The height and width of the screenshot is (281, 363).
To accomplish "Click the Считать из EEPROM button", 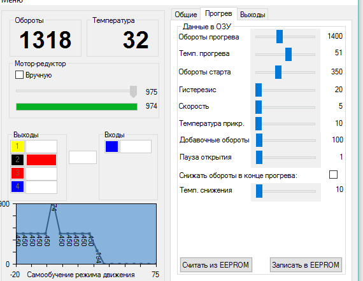I will [216, 265].
